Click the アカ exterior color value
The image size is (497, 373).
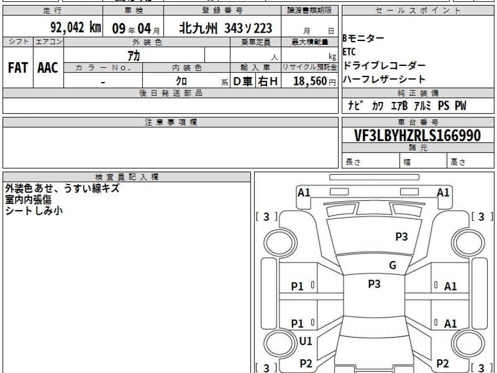(x=134, y=55)
